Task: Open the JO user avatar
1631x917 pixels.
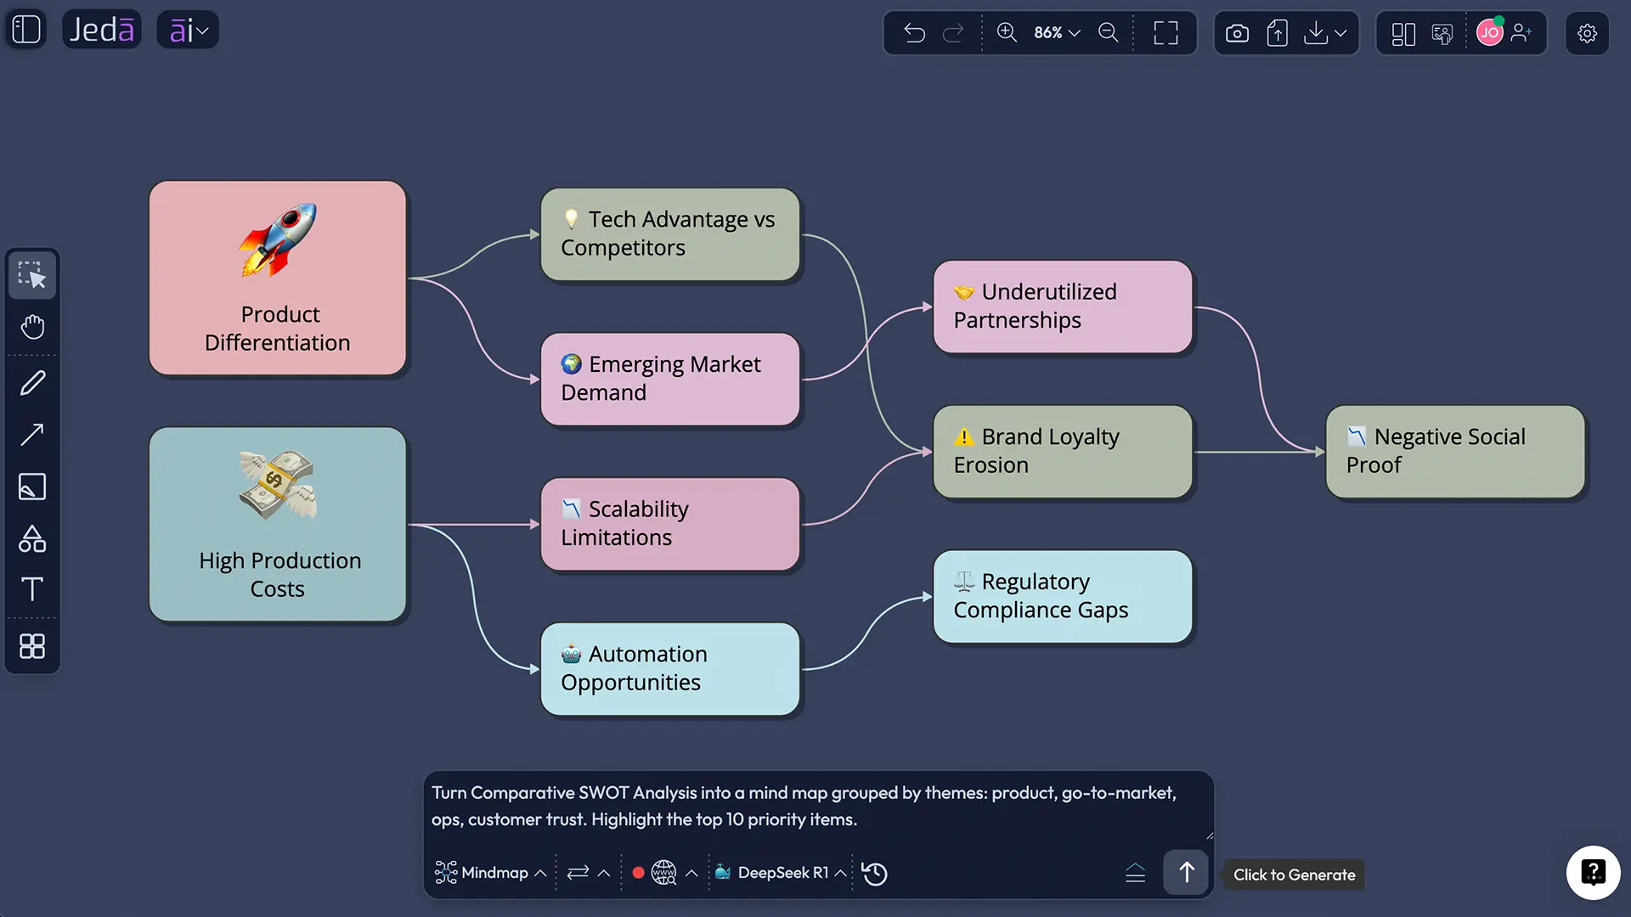Action: pyautogui.click(x=1489, y=33)
